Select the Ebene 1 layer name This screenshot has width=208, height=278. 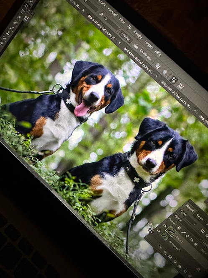click(179, 239)
